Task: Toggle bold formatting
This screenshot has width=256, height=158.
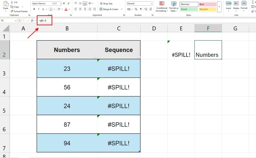Action: point(34,9)
